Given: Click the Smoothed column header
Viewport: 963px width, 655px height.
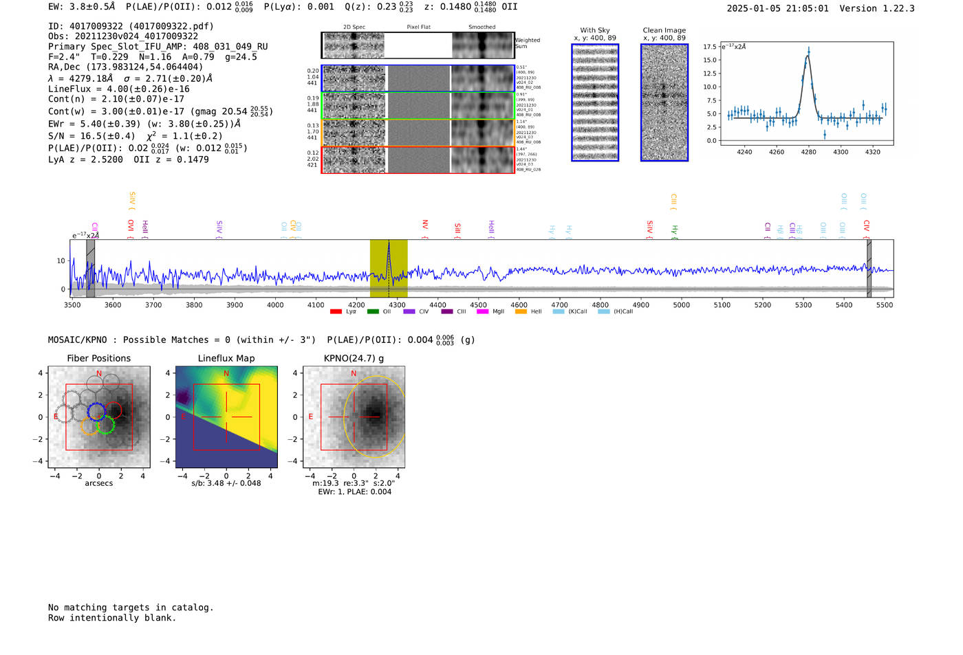Looking at the screenshot, I should click(482, 27).
